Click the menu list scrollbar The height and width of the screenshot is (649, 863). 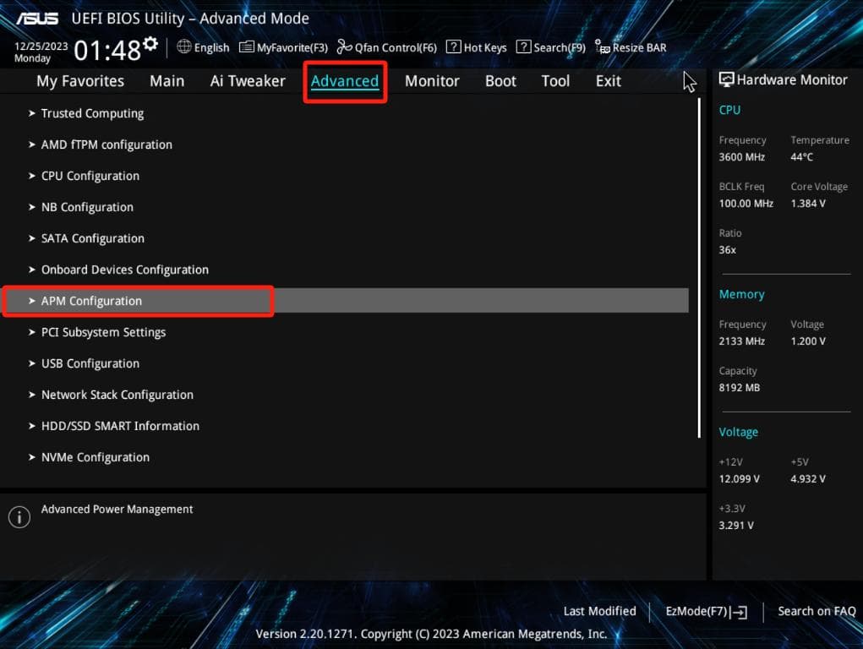[699, 268]
